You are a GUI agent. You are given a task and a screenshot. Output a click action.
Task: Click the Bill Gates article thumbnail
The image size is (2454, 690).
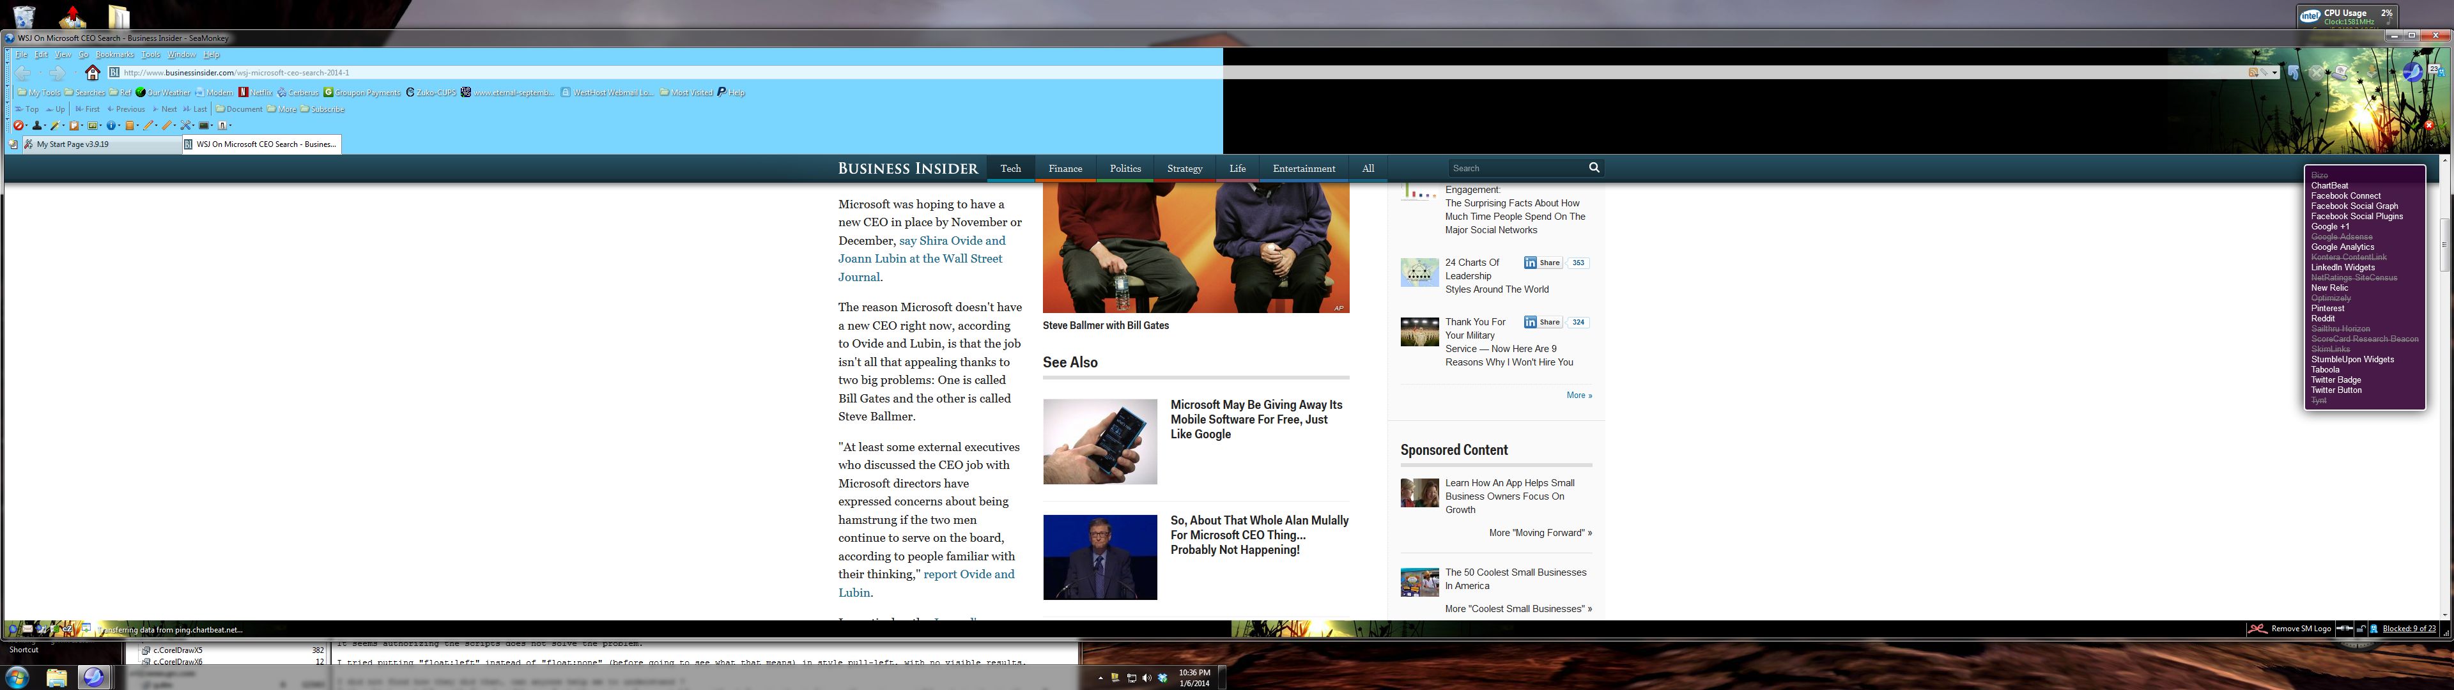[x=1099, y=558]
